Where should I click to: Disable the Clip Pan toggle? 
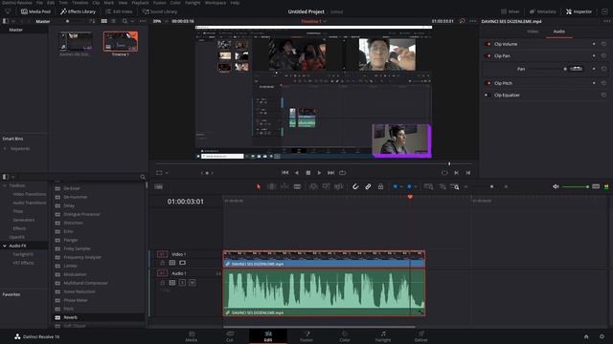click(x=488, y=55)
